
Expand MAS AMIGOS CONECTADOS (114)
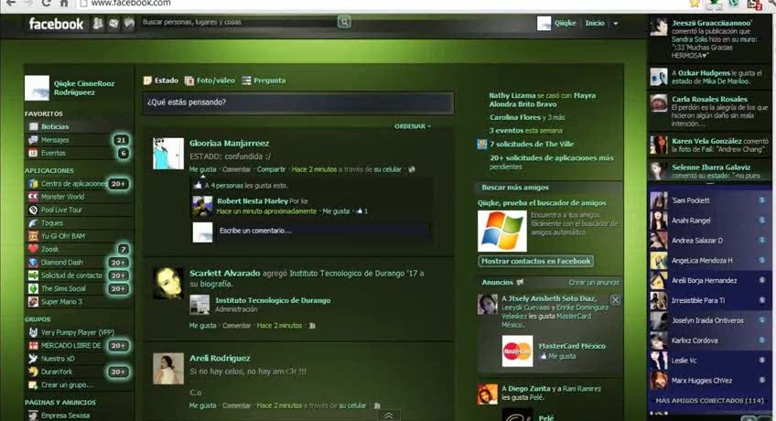coord(709,400)
